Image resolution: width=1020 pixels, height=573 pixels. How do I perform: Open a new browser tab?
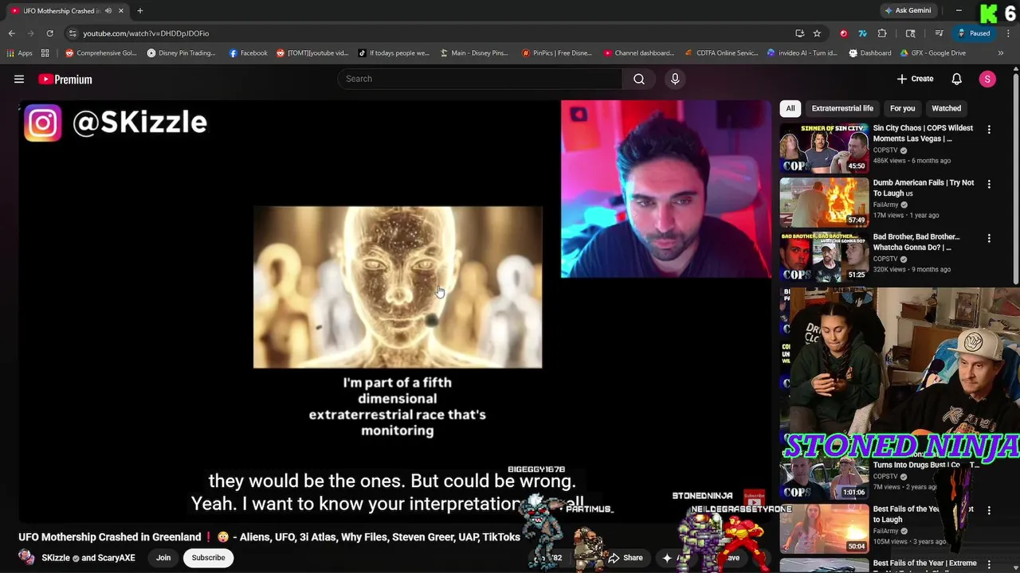click(x=139, y=11)
